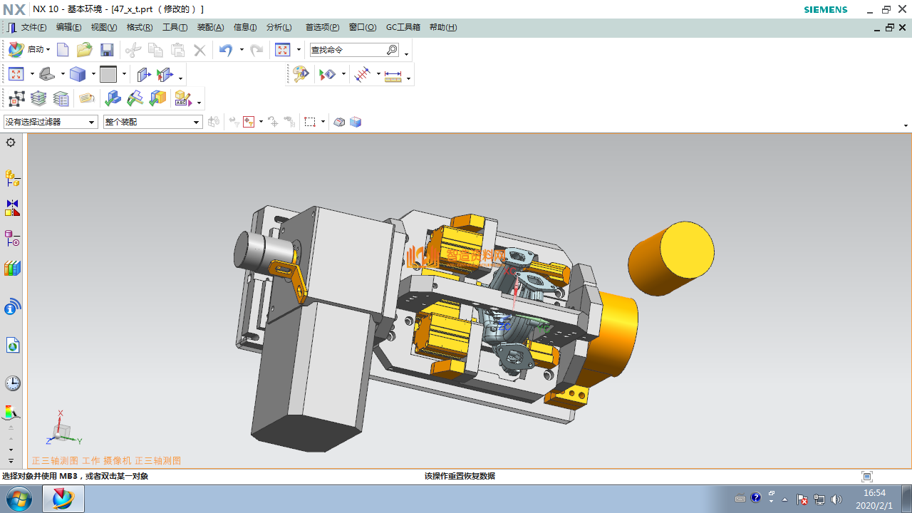Toggle full screen mode in status bar
912x513 pixels.
[867, 476]
